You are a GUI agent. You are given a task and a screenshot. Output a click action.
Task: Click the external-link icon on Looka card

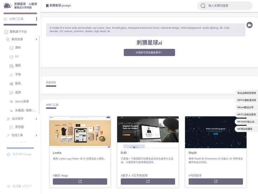pyautogui.click(x=80, y=181)
